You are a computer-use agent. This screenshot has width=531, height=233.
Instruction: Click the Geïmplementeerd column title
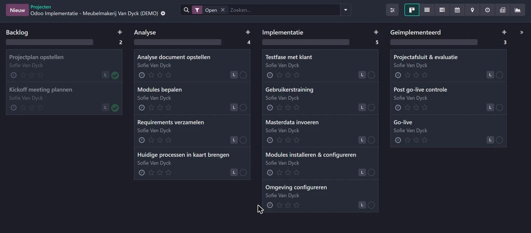416,32
